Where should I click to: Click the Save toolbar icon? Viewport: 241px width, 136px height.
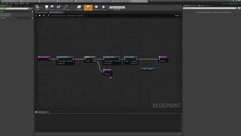point(47,8)
